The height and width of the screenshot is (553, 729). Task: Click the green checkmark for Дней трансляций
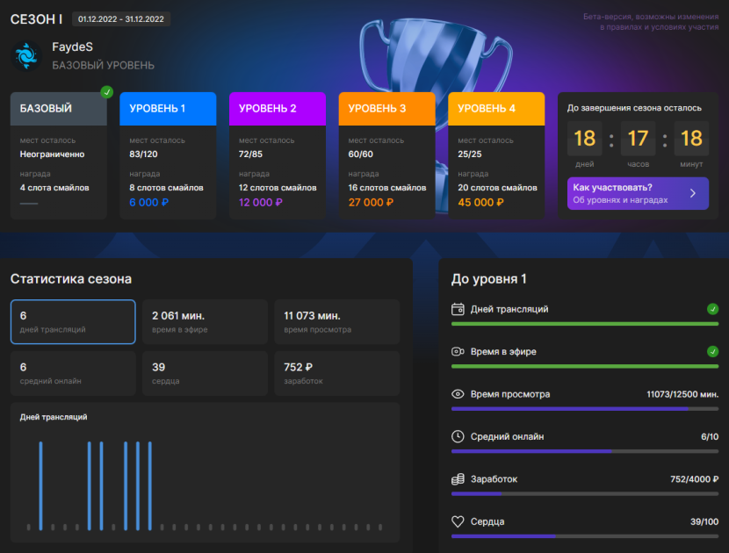tap(712, 309)
